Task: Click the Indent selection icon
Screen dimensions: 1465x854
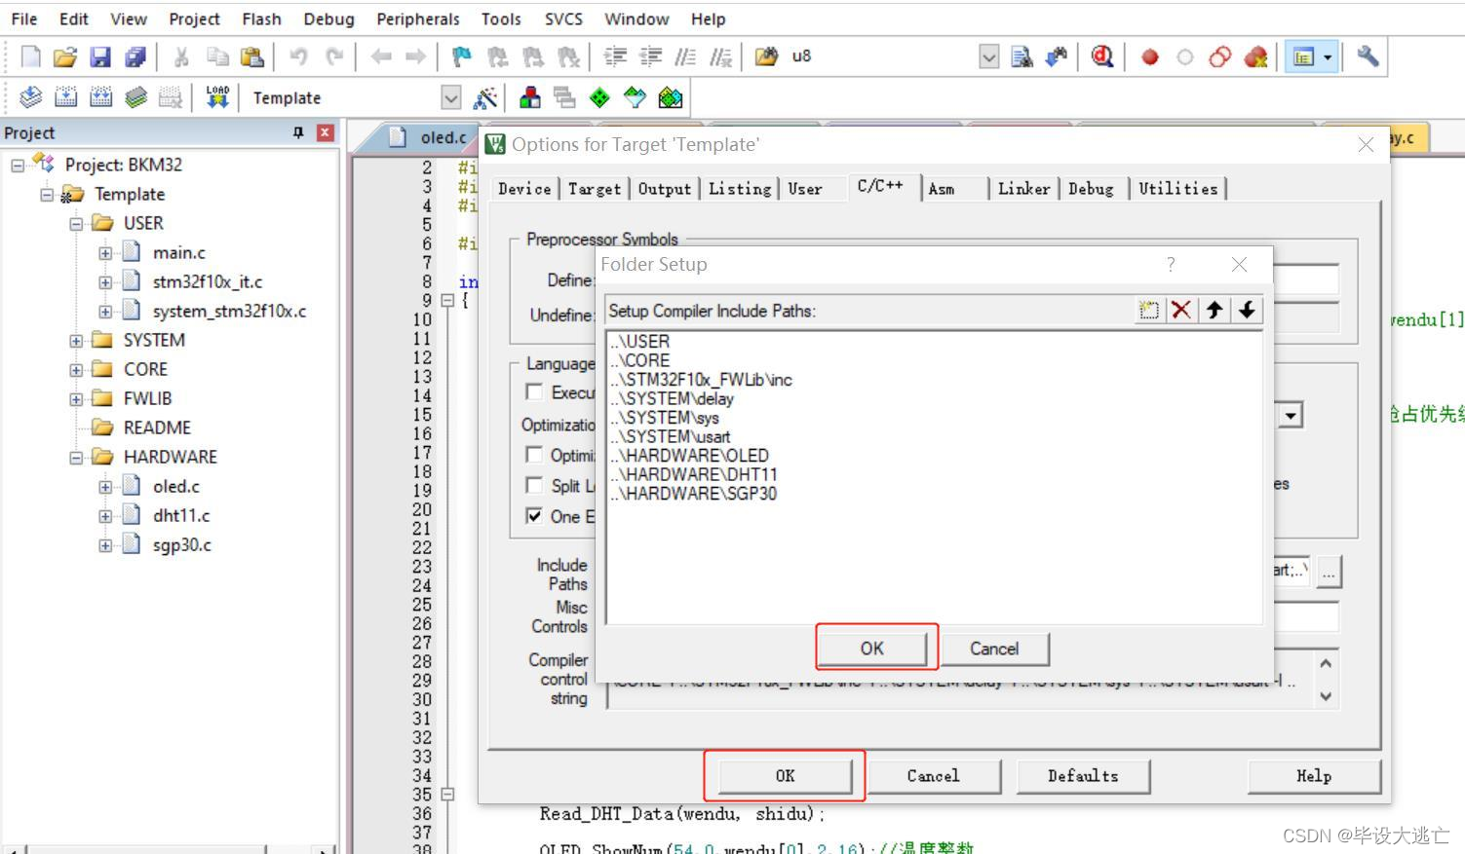Action: tap(615, 56)
